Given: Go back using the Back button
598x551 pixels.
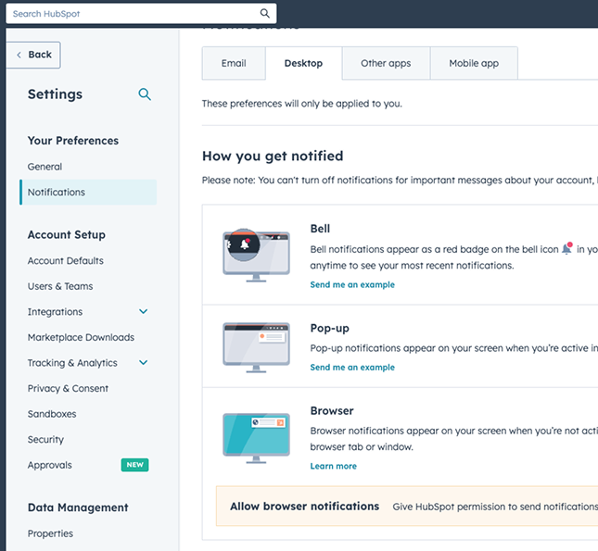Looking at the screenshot, I should pos(33,55).
